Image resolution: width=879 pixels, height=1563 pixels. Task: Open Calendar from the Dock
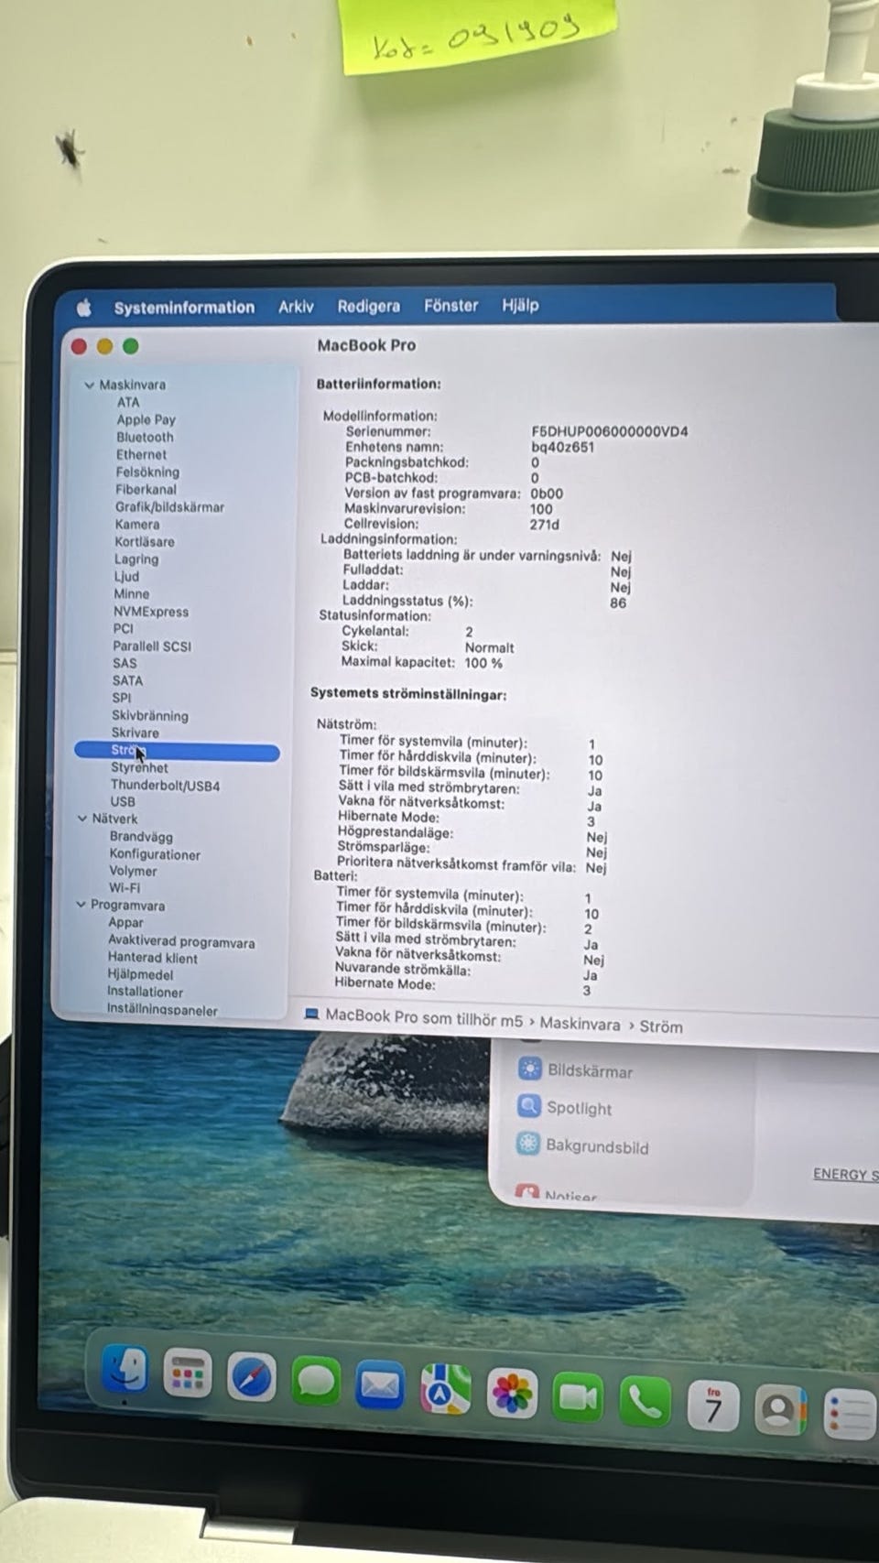pyautogui.click(x=712, y=1405)
